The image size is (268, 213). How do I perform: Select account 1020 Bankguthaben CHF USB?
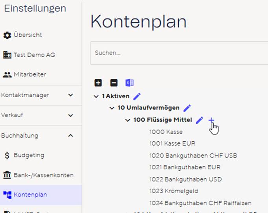(193, 156)
